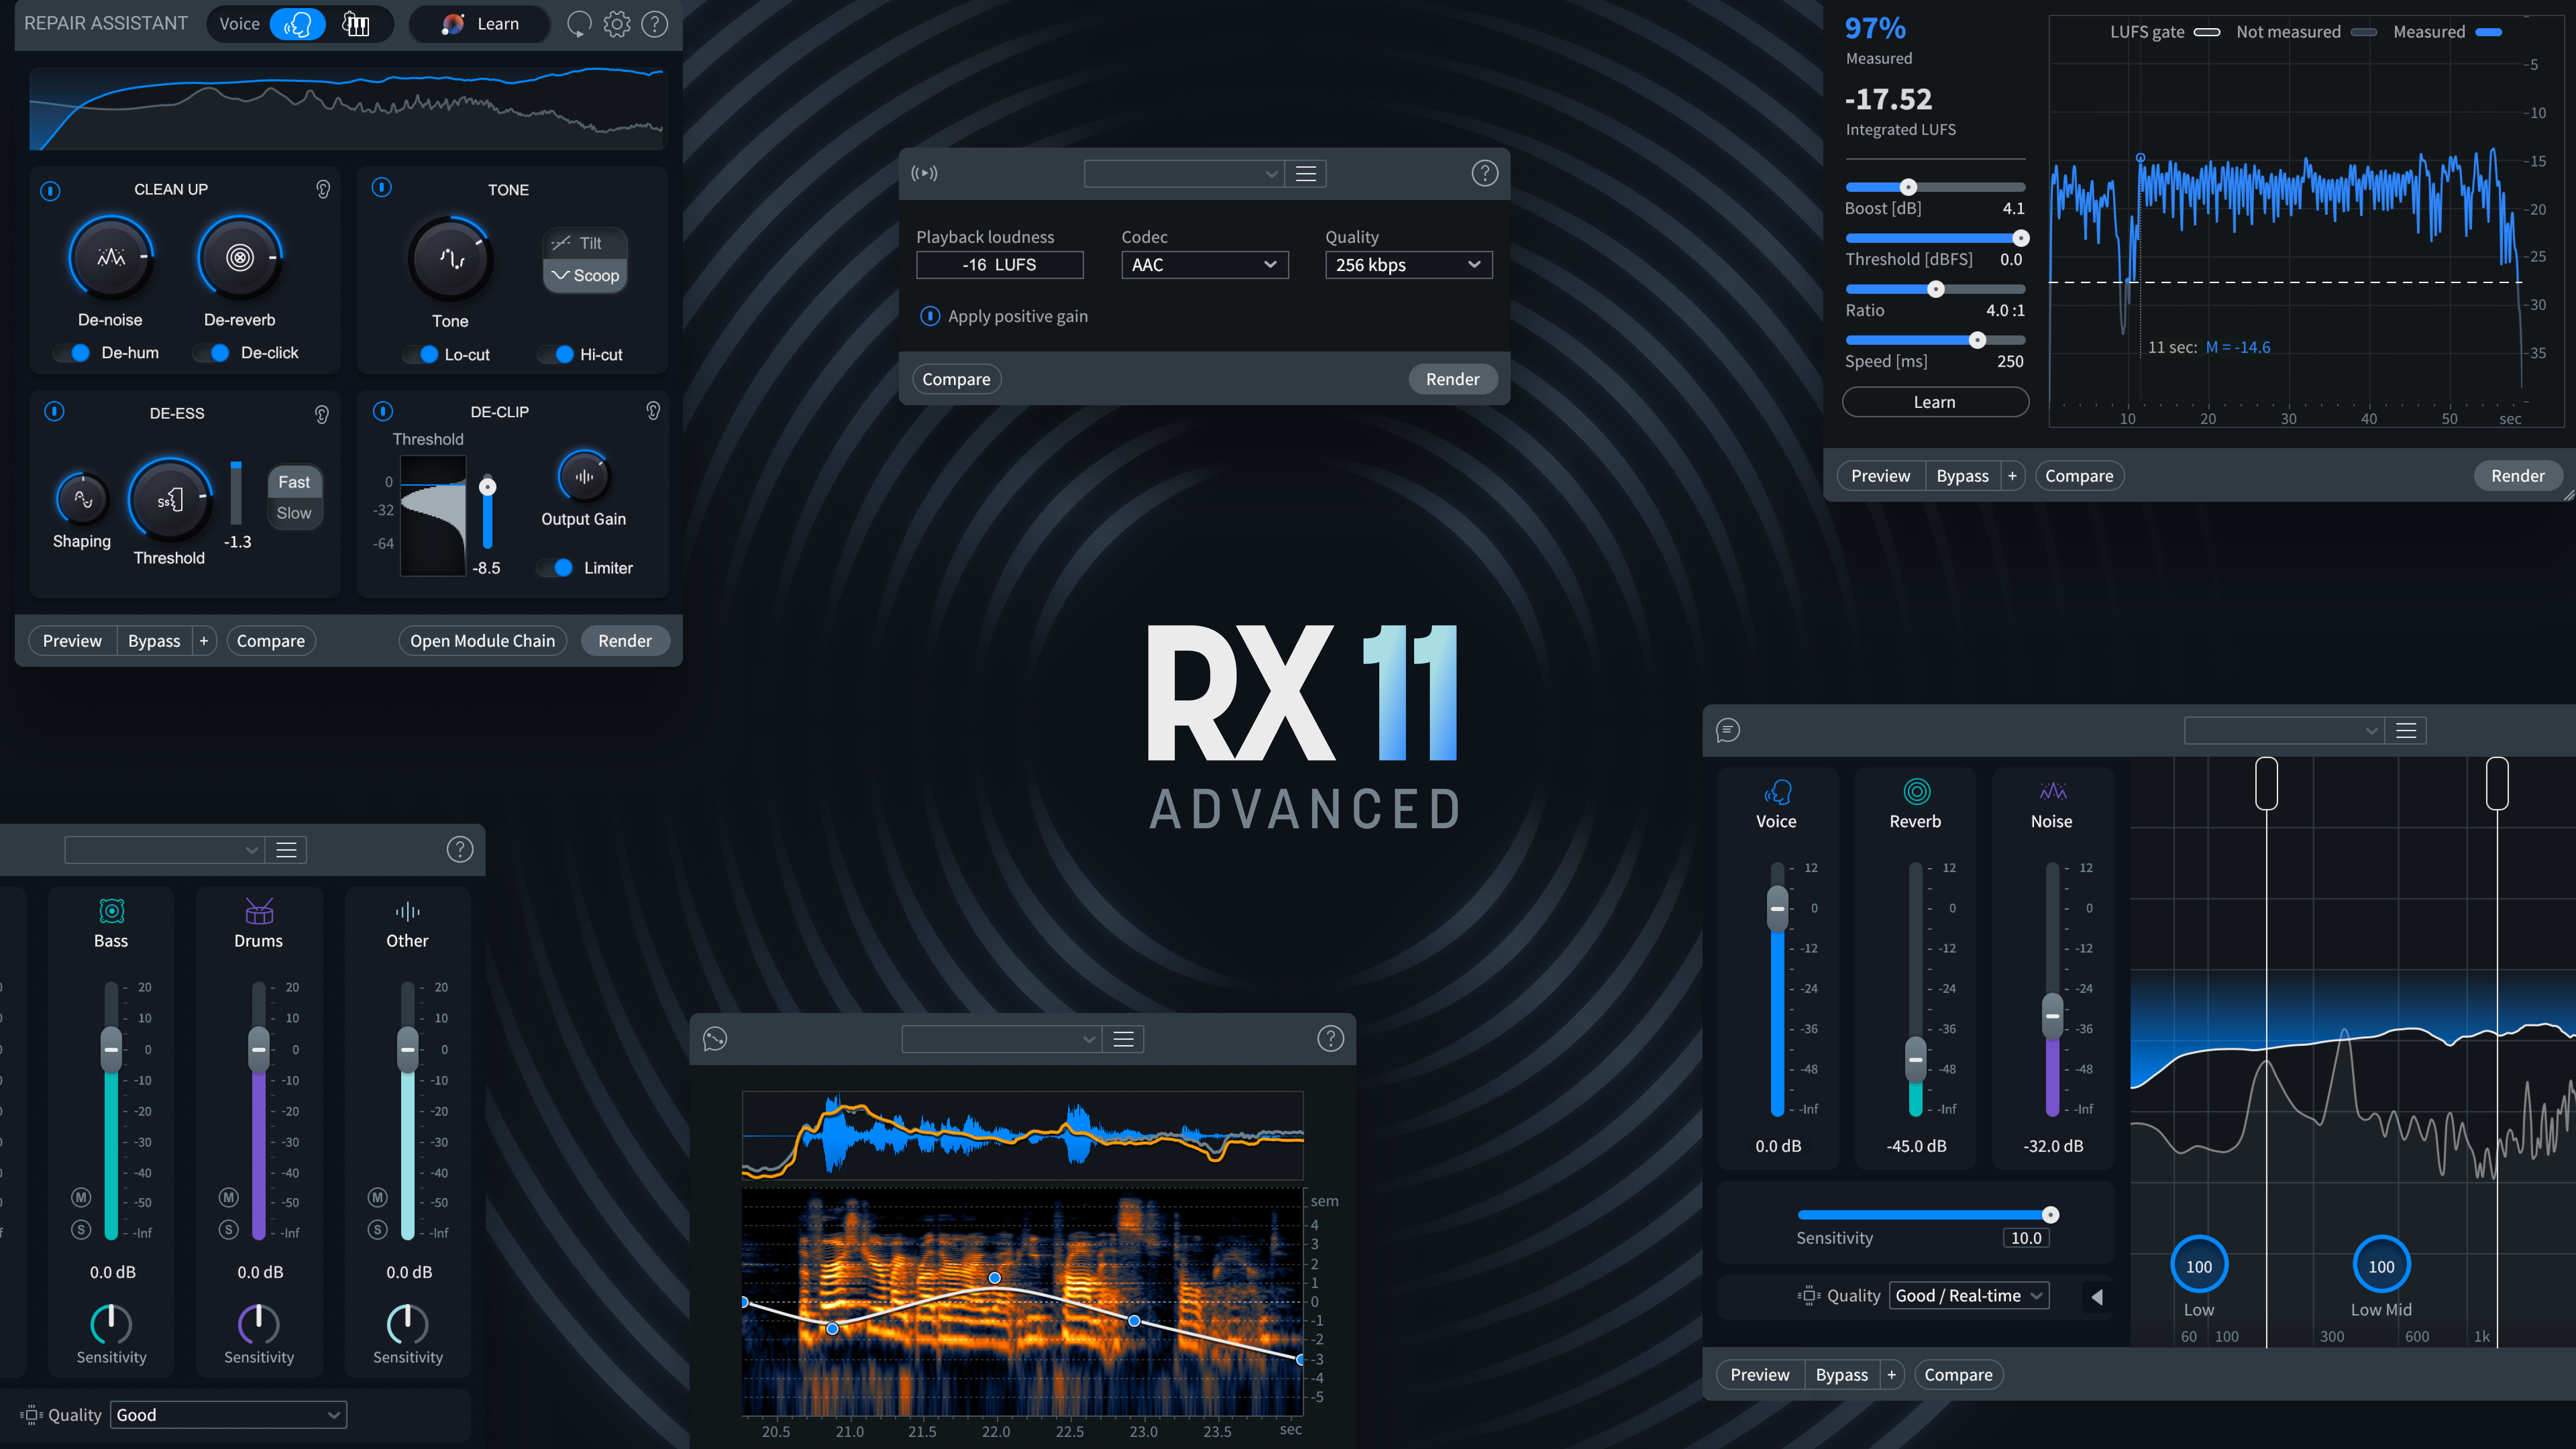Select the musical instrument mode icon
Viewport: 2576px width, 1449px height.
(x=356, y=24)
